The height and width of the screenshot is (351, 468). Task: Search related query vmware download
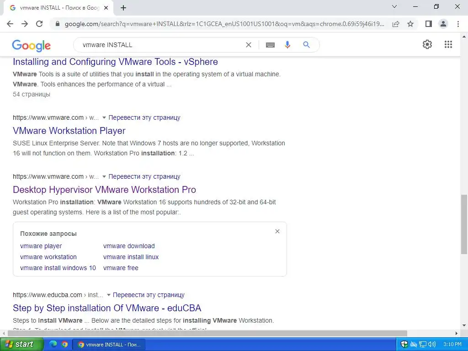[129, 246]
